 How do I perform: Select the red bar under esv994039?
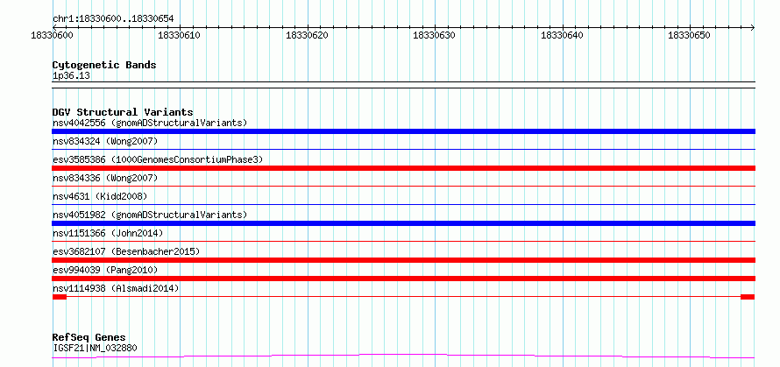coord(403,279)
